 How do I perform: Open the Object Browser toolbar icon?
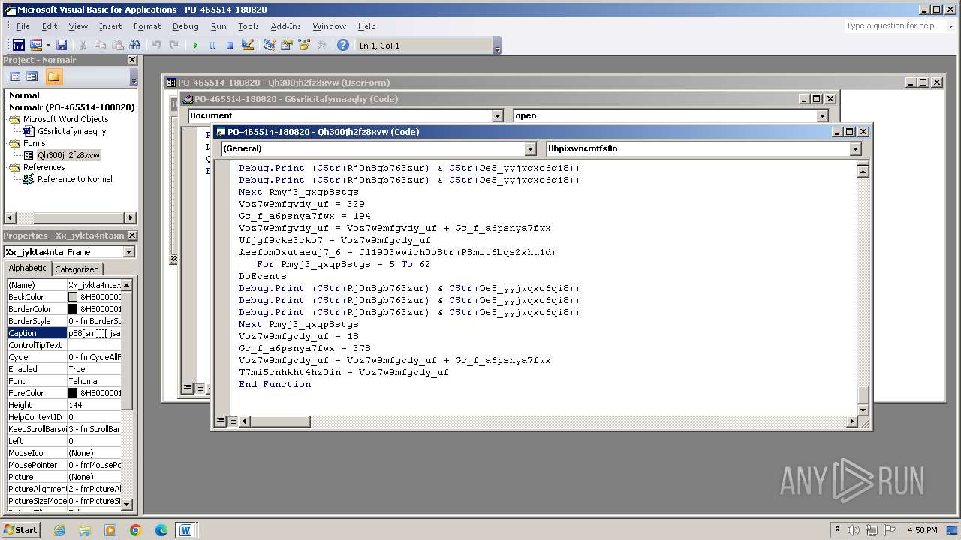304,46
